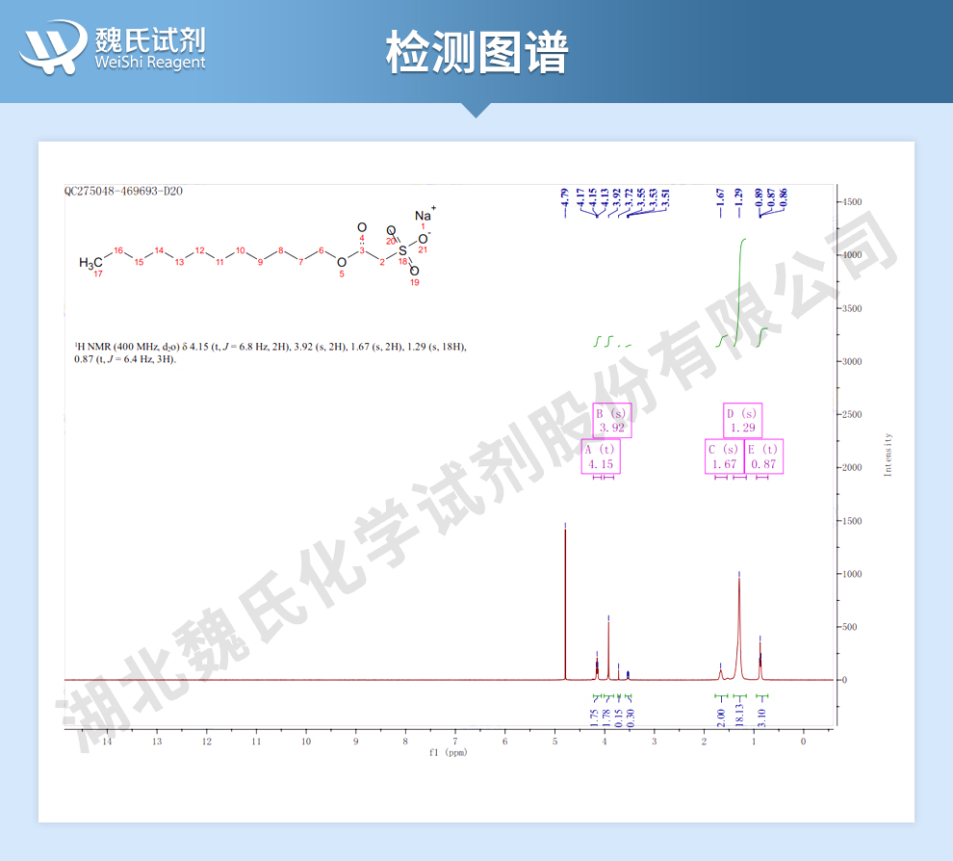Select the peak box B (s) 3.92

611,421
